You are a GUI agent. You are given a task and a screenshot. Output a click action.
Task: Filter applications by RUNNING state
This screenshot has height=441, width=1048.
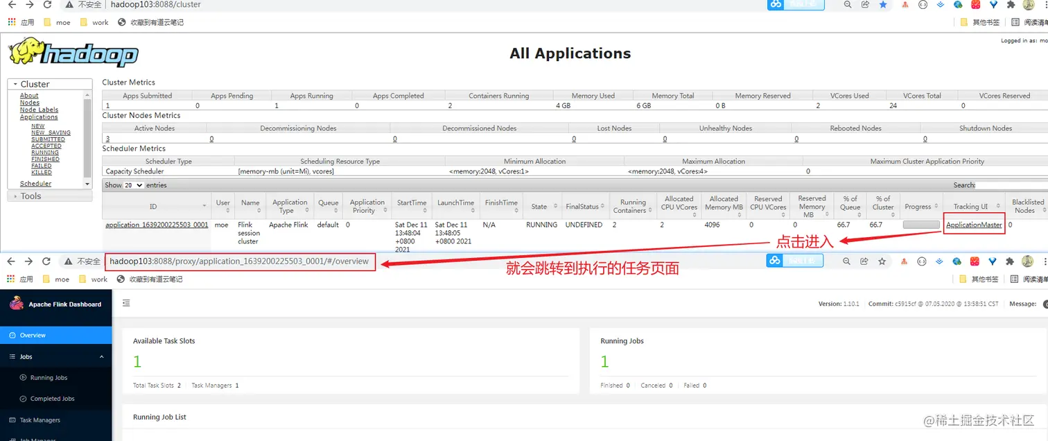[x=45, y=153]
